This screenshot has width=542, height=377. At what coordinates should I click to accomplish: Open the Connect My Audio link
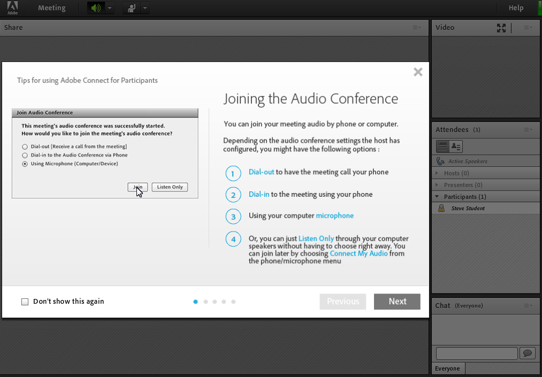(x=358, y=253)
